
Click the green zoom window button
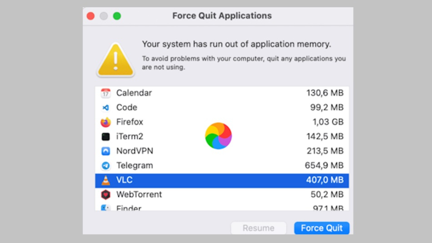tap(117, 16)
